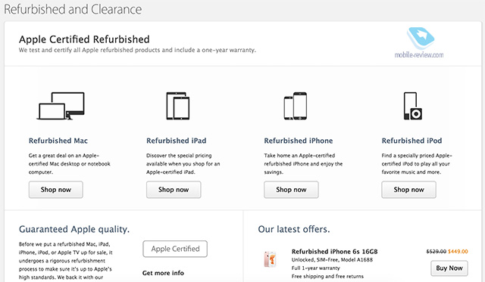Click Buy Now for iPhone 6s
485x282 pixels.
pos(449,268)
